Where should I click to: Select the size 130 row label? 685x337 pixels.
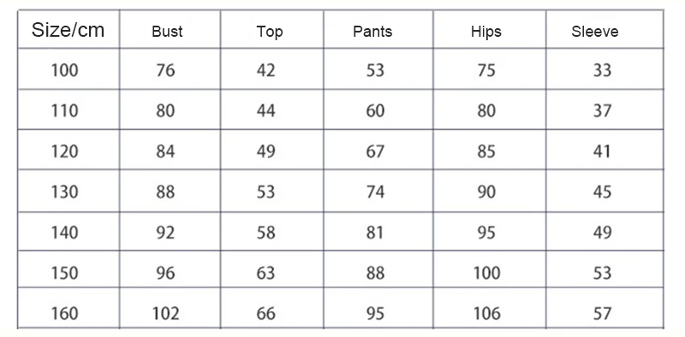65,192
